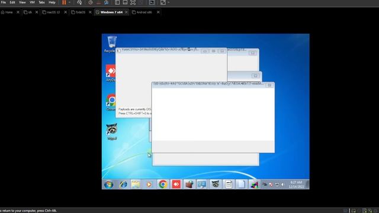
Task: Click the "Press CTRL+SHIFT+S" text line
Action: pyautogui.click(x=135, y=113)
